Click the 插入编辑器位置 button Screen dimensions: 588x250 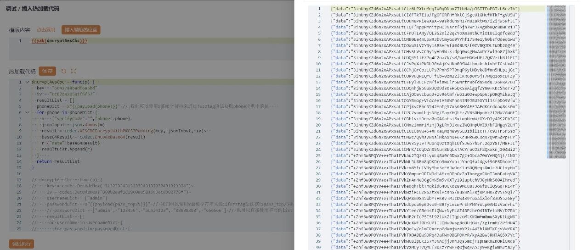81,30
